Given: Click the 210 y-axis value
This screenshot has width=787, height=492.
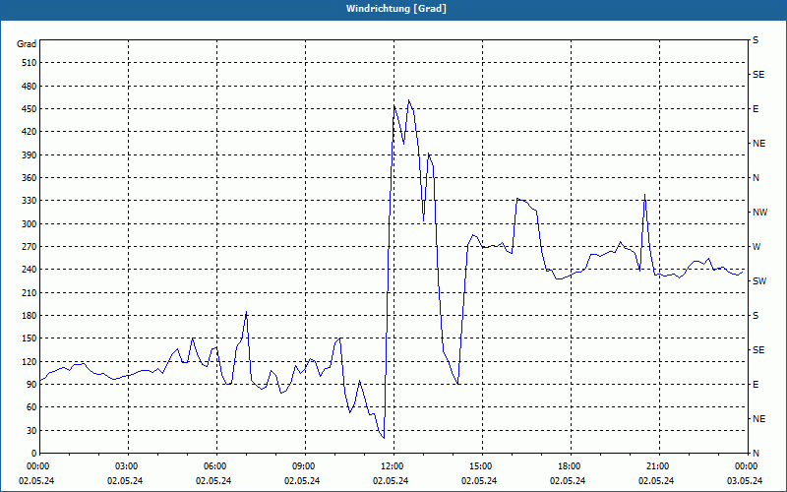Looking at the screenshot, I should pyautogui.click(x=30, y=292).
